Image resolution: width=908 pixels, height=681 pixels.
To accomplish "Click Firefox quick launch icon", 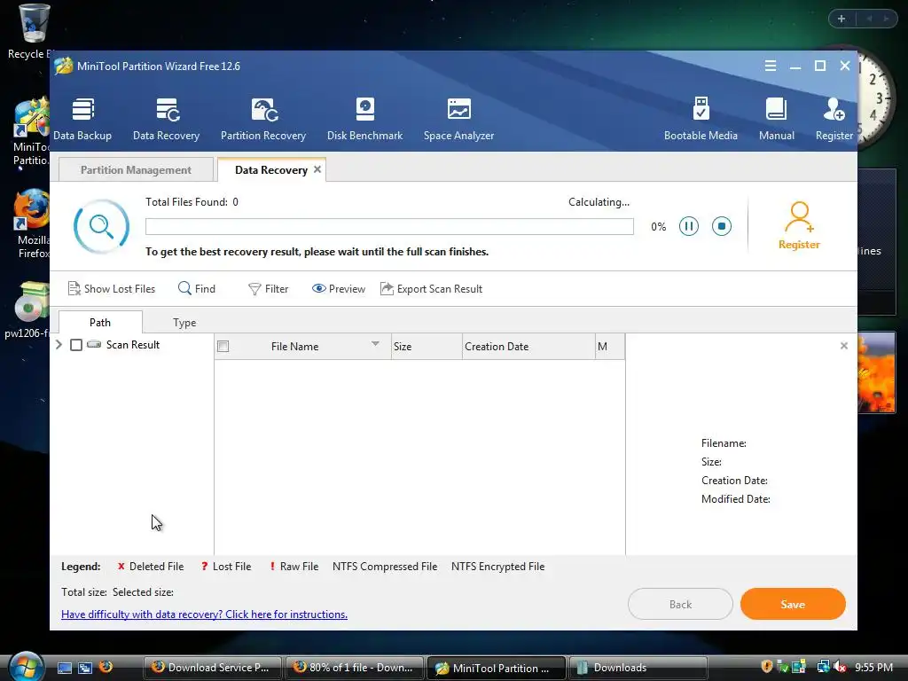I will click(x=106, y=667).
